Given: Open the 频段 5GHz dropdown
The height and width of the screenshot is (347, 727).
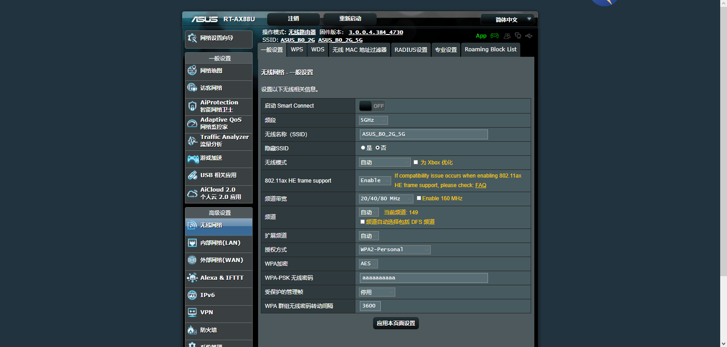Looking at the screenshot, I should click(x=373, y=120).
